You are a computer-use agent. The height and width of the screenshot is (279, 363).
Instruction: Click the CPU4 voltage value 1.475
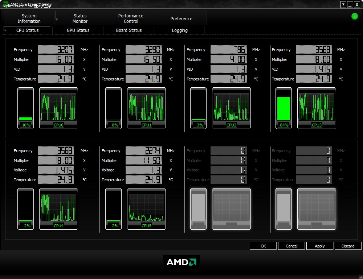click(56, 170)
